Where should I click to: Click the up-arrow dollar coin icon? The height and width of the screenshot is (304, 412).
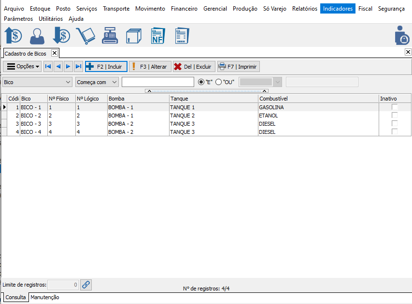[13, 36]
